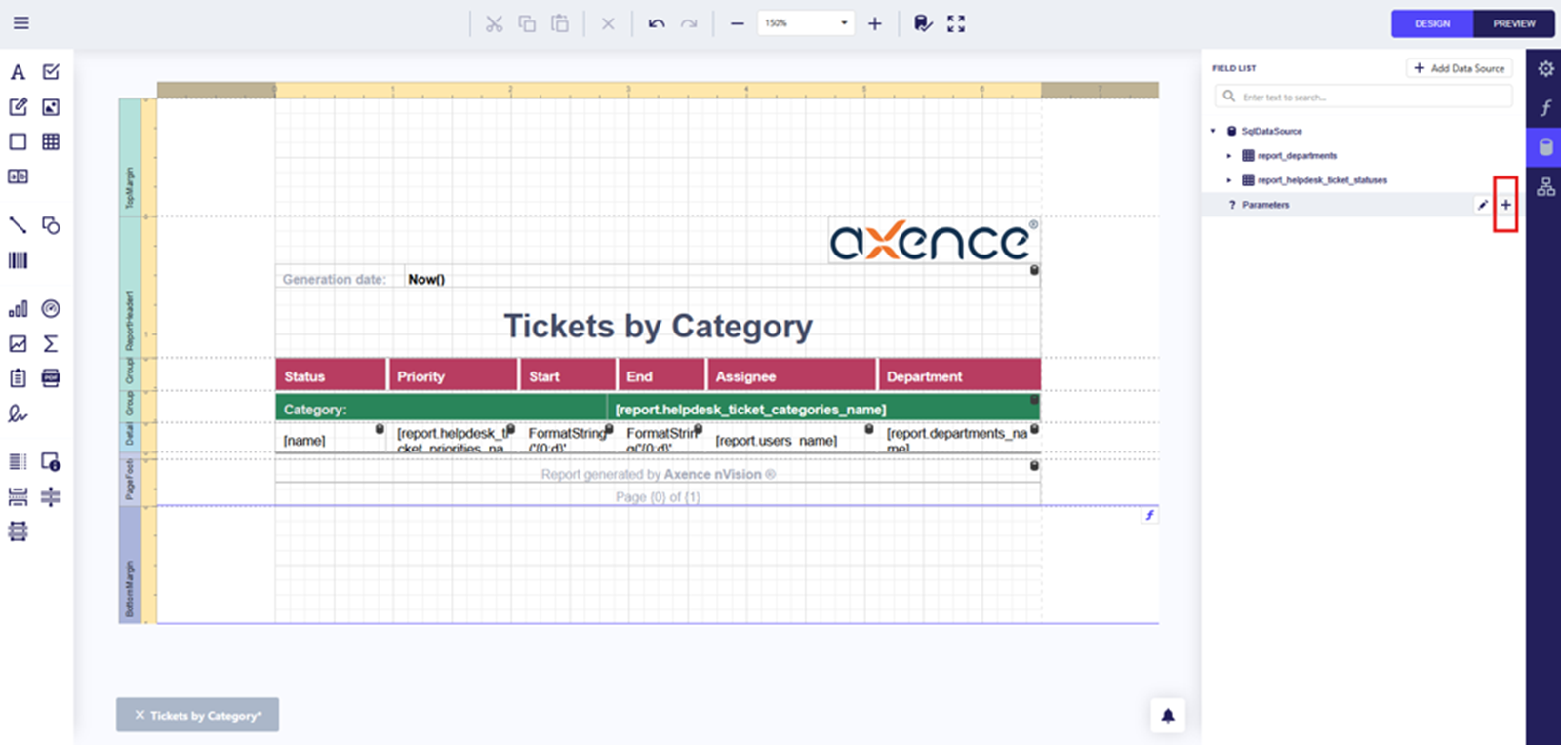Toggle full screen mode
1561x745 pixels.
click(956, 23)
